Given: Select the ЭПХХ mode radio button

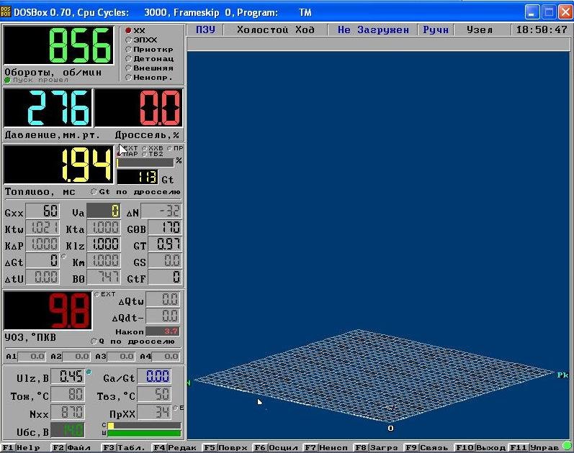Looking at the screenshot, I should [128, 40].
